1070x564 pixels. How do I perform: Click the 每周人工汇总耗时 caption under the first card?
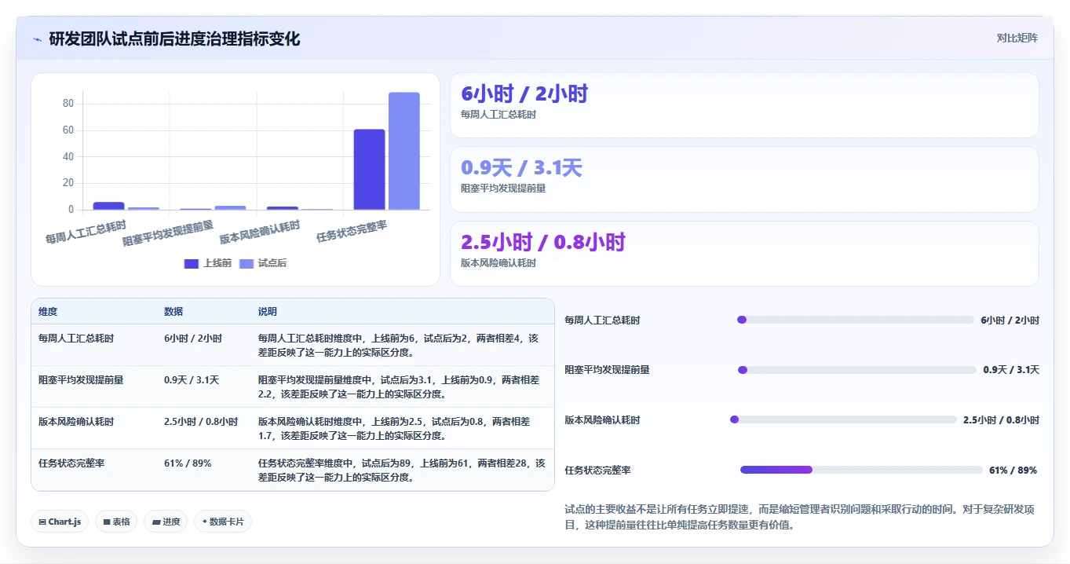click(498, 115)
